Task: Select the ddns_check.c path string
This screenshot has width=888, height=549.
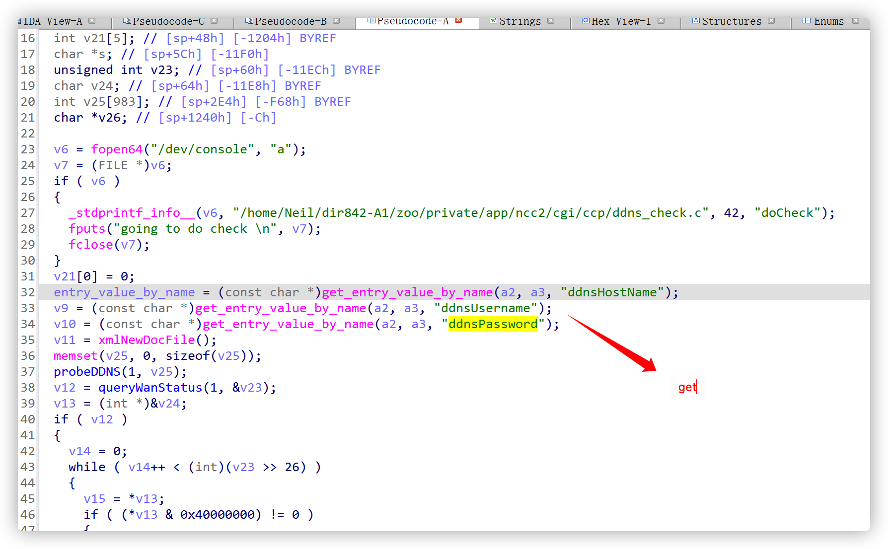Action: 471,213
